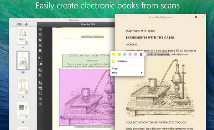Viewport: 214px width, 130px height.
Task: Click the page 8 number label
Action: pos(23,48)
